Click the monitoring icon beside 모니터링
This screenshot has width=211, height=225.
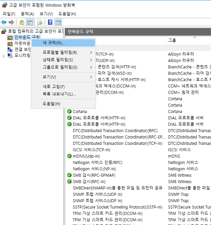[10, 55]
